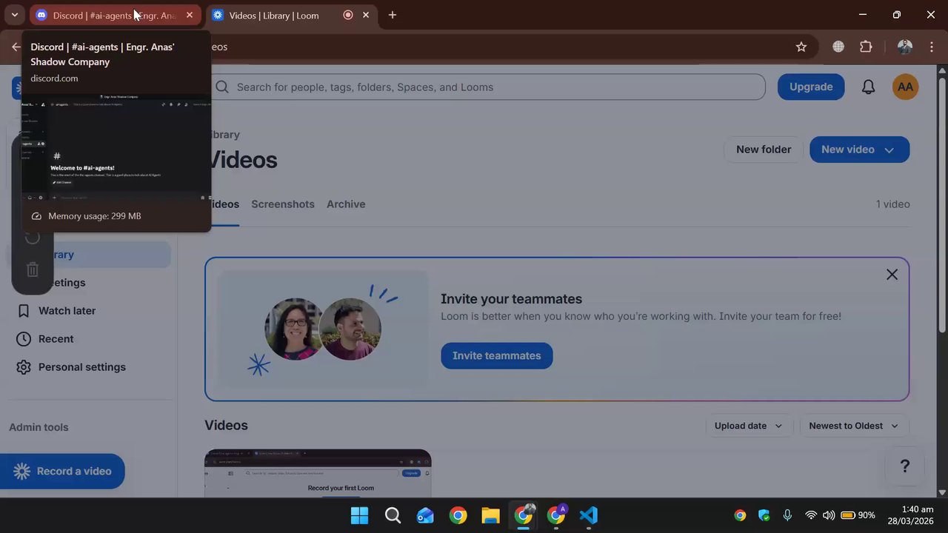
Task: Close the Discord browser tab
Action: tap(190, 15)
